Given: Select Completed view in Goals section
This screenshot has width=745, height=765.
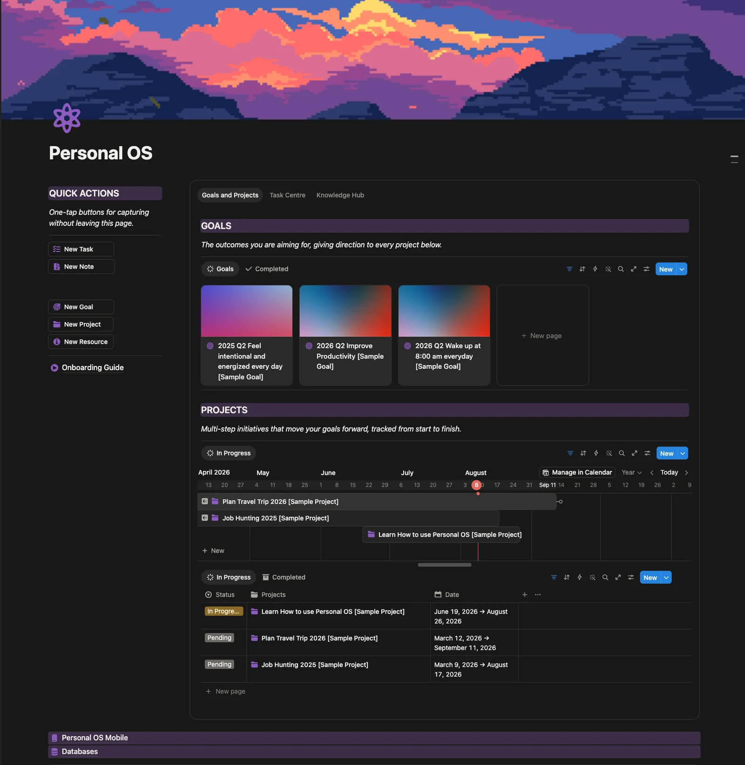Looking at the screenshot, I should [x=267, y=269].
